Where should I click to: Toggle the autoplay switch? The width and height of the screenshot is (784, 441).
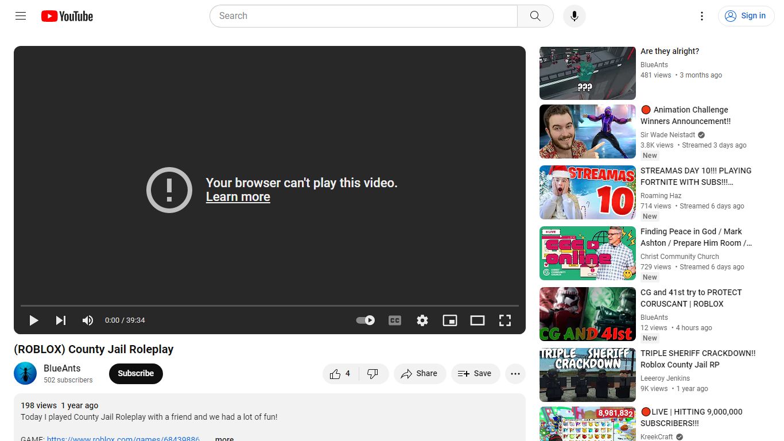366,320
